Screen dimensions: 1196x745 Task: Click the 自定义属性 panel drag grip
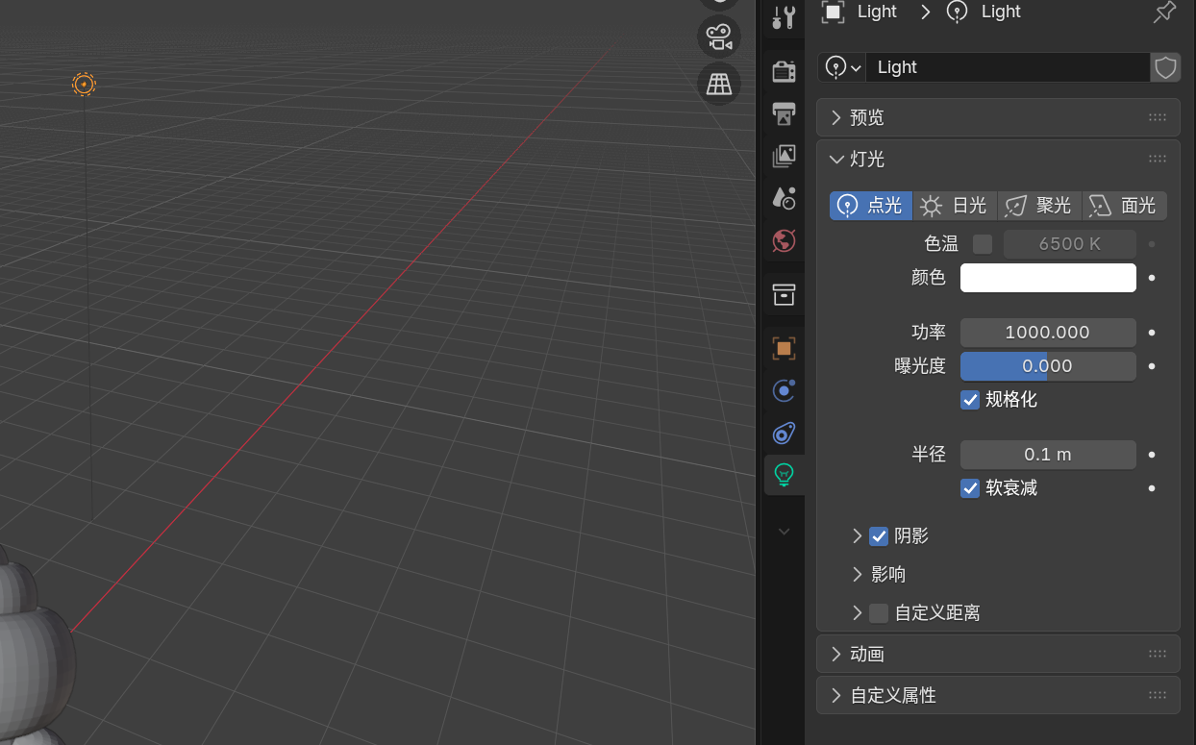click(x=1158, y=696)
